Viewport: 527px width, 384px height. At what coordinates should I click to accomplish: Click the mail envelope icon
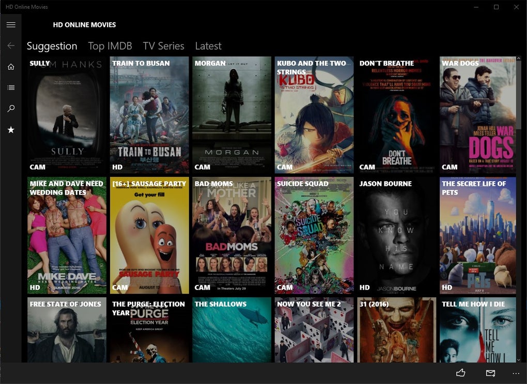[490, 373]
